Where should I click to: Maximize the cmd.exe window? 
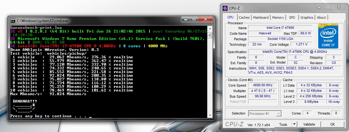coord(194,19)
